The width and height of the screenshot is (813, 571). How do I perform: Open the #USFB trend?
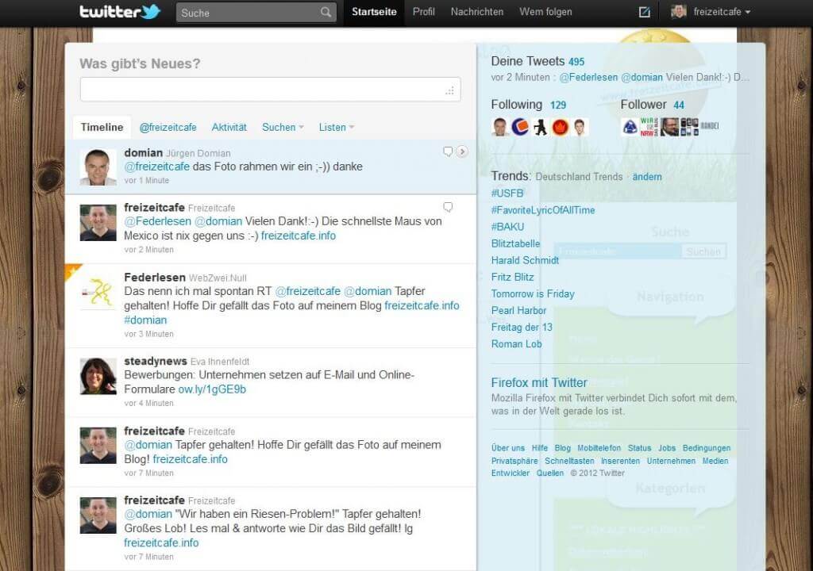507,194
